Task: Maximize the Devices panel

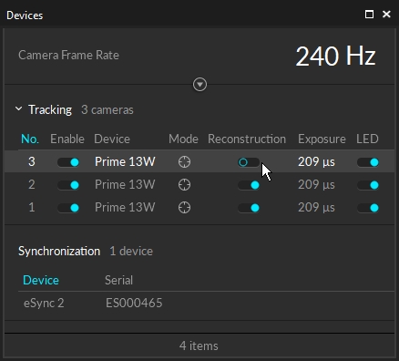Action: [369, 15]
